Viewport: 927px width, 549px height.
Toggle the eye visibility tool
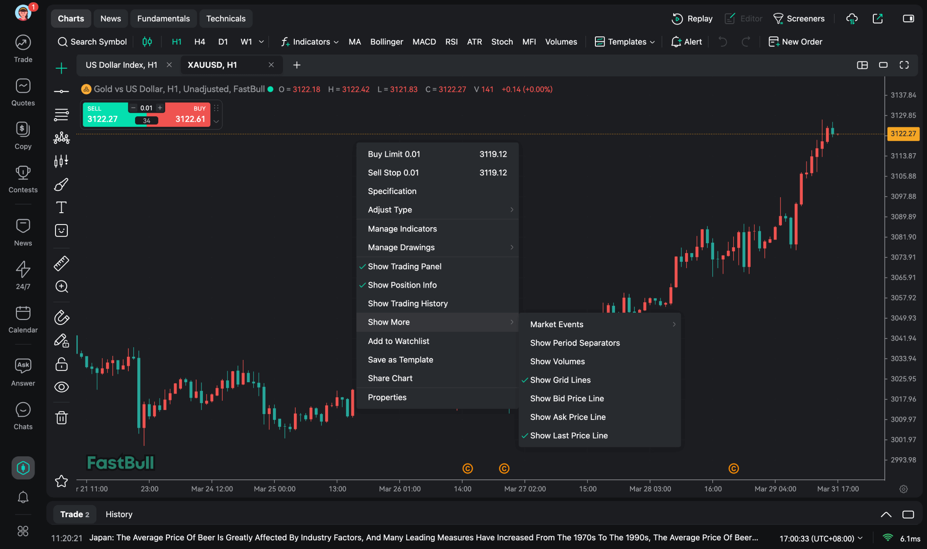pos(61,387)
